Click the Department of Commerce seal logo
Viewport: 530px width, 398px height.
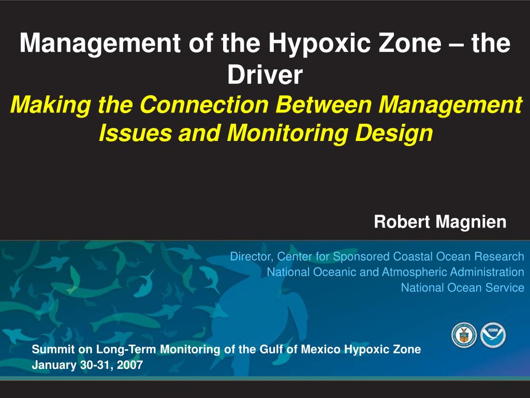click(x=464, y=335)
